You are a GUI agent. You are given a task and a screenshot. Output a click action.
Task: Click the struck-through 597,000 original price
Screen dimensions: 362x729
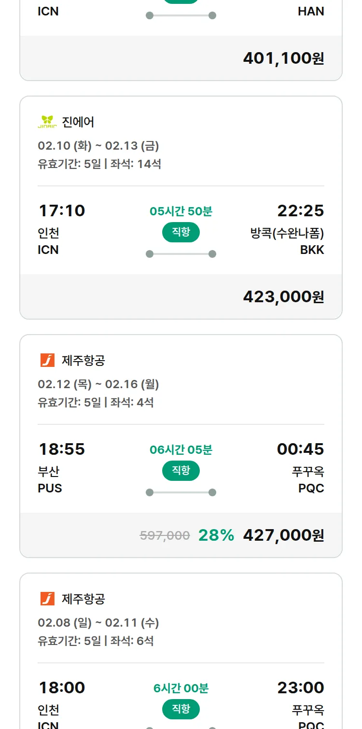(165, 535)
